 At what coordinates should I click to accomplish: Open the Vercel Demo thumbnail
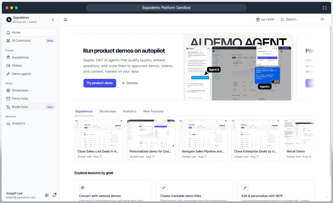[299, 134]
